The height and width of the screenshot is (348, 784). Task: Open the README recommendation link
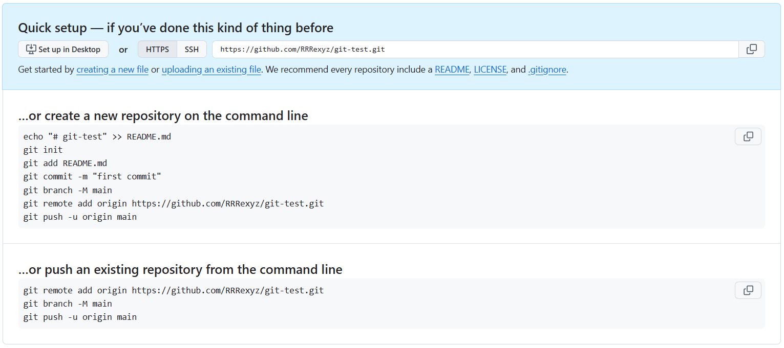(x=452, y=69)
